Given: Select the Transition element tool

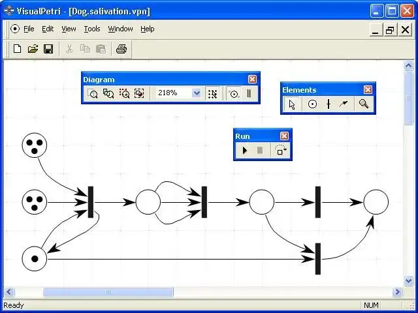Looking at the screenshot, I should click(x=329, y=104).
